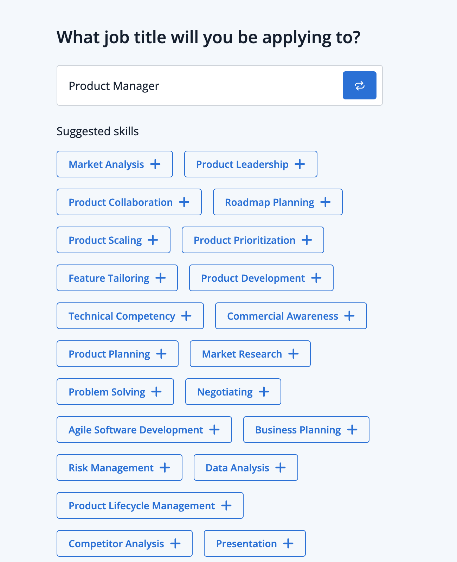The width and height of the screenshot is (457, 562).
Task: Add the Product Collaboration skill
Action: point(129,202)
